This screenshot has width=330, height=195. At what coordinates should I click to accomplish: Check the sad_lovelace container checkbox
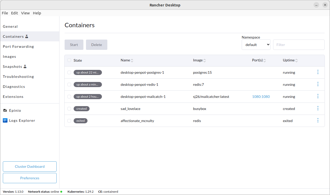point(69,109)
